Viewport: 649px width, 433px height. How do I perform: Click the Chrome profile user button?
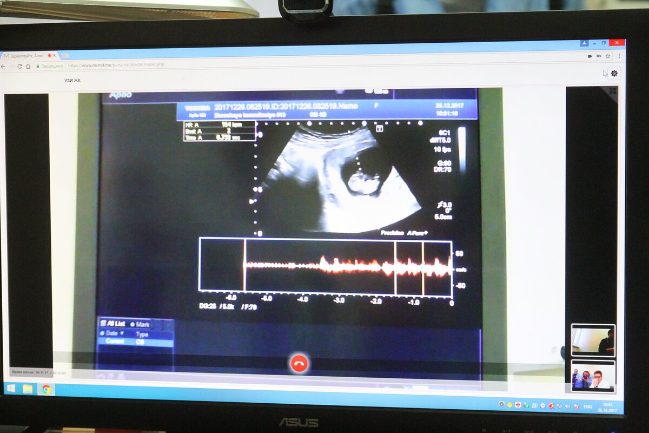tap(584, 43)
